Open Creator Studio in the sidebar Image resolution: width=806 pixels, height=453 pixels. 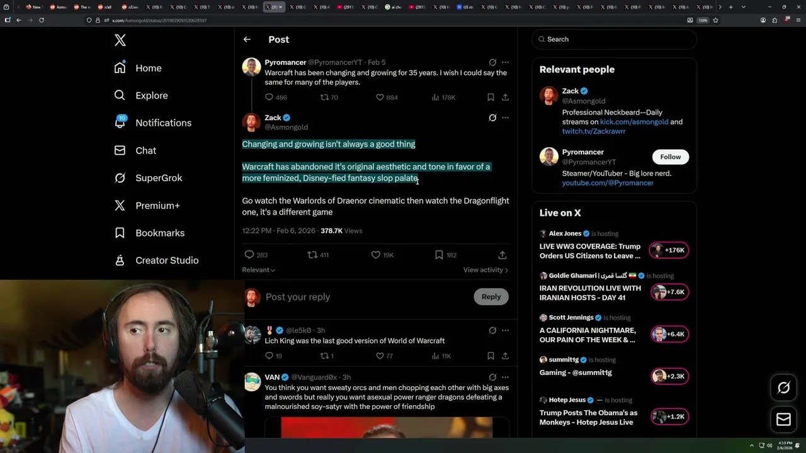(x=156, y=260)
